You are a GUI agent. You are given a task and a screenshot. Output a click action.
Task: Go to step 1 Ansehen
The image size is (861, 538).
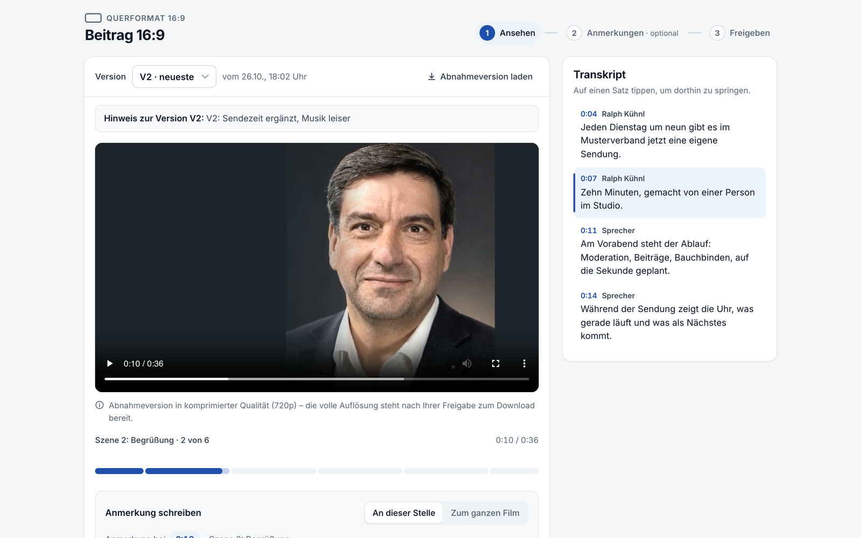[x=508, y=33]
